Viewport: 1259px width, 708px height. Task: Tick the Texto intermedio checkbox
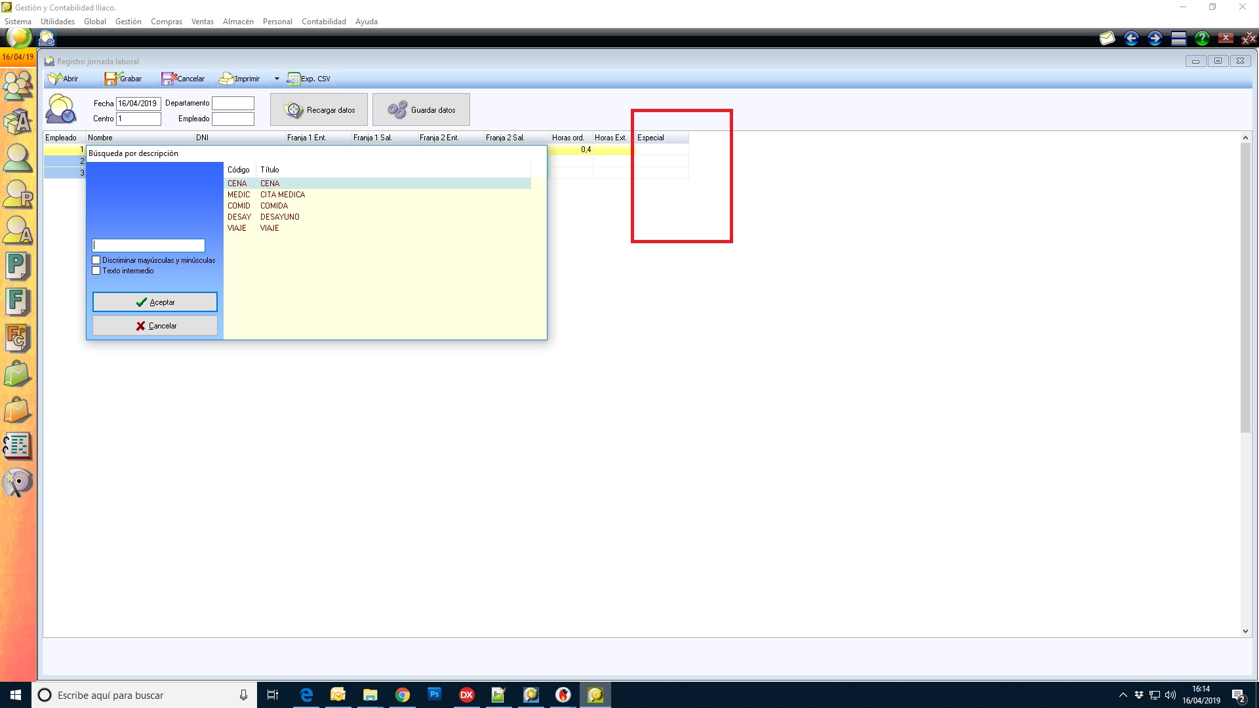pyautogui.click(x=96, y=271)
